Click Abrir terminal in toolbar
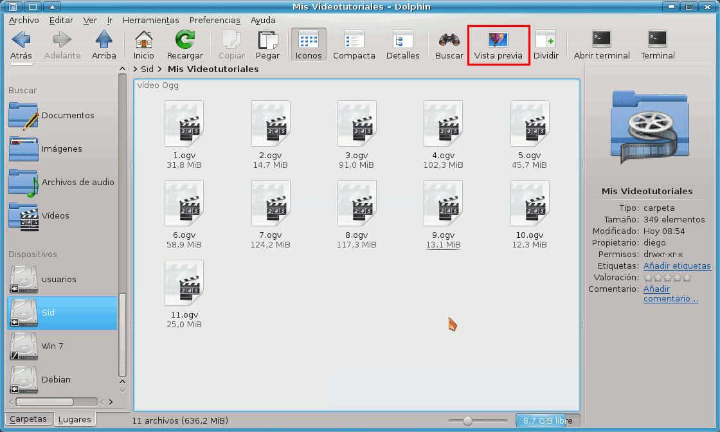The height and width of the screenshot is (432, 720). tap(602, 45)
